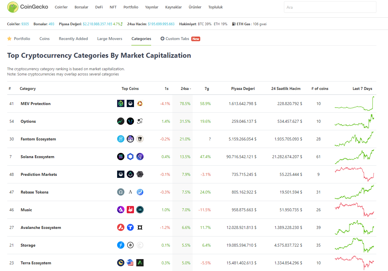This screenshot has width=388, height=271.
Task: Click Rebase Tokens market cap 805.162.922 $
Action: (244, 192)
